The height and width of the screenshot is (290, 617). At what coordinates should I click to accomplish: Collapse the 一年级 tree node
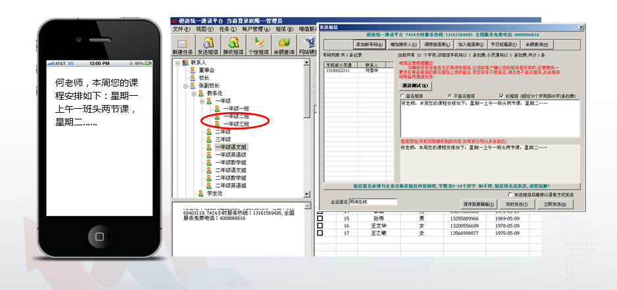click(x=201, y=101)
